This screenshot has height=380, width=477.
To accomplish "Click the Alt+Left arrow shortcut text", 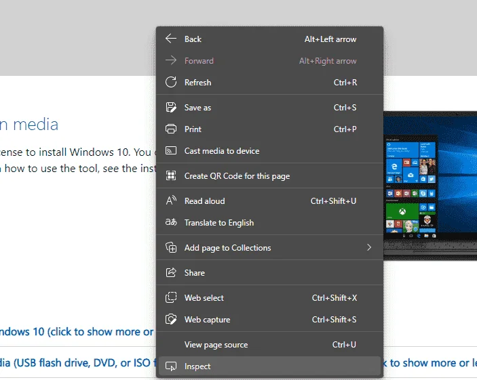I will point(330,39).
